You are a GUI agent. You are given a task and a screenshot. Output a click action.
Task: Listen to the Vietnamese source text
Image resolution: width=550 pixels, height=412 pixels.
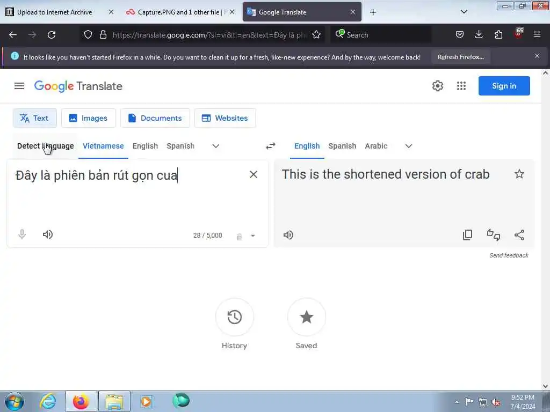[x=48, y=234]
